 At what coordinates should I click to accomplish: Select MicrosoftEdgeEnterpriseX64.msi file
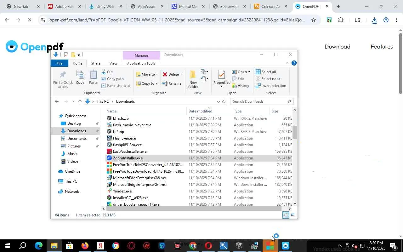(x=199, y=185)
